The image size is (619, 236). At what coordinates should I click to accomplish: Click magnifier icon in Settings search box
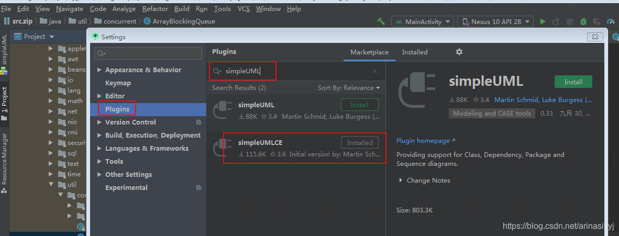tap(101, 53)
